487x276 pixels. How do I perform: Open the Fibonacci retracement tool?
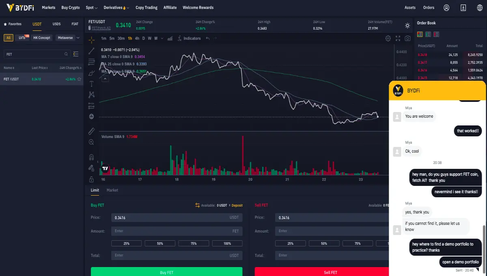[91, 62]
